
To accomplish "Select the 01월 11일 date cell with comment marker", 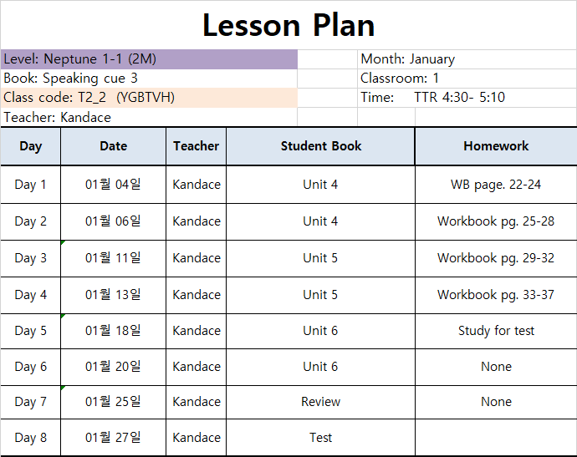I will pyautogui.click(x=114, y=258).
